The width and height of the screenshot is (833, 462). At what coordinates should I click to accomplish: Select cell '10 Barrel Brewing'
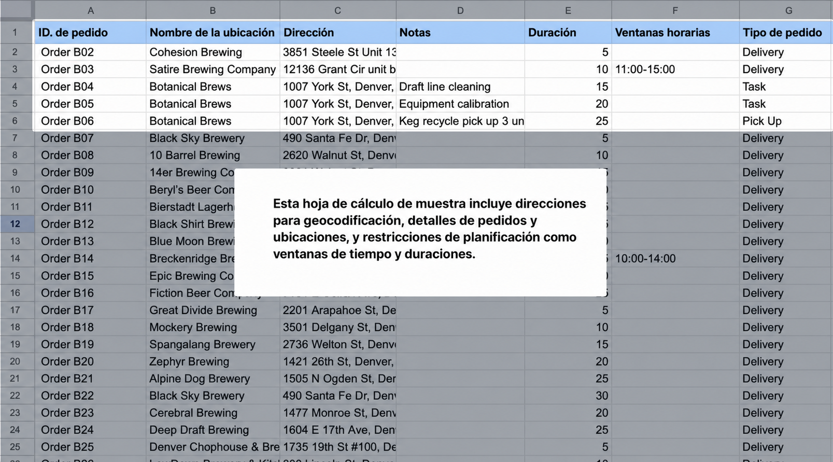click(x=213, y=155)
